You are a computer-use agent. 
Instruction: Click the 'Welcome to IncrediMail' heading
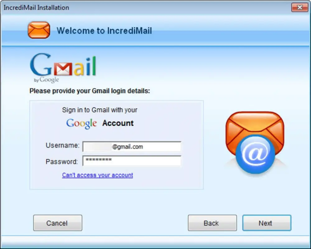[104, 31]
